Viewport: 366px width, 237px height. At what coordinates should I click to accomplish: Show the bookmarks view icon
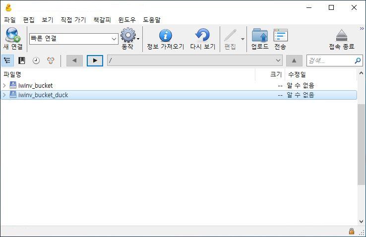[21, 60]
